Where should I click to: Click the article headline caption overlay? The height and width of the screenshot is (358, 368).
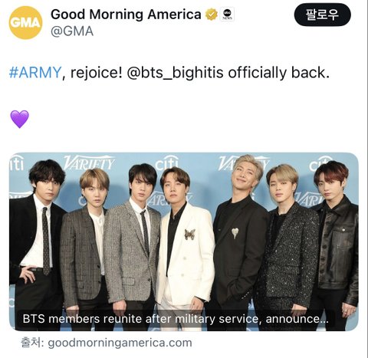click(176, 319)
